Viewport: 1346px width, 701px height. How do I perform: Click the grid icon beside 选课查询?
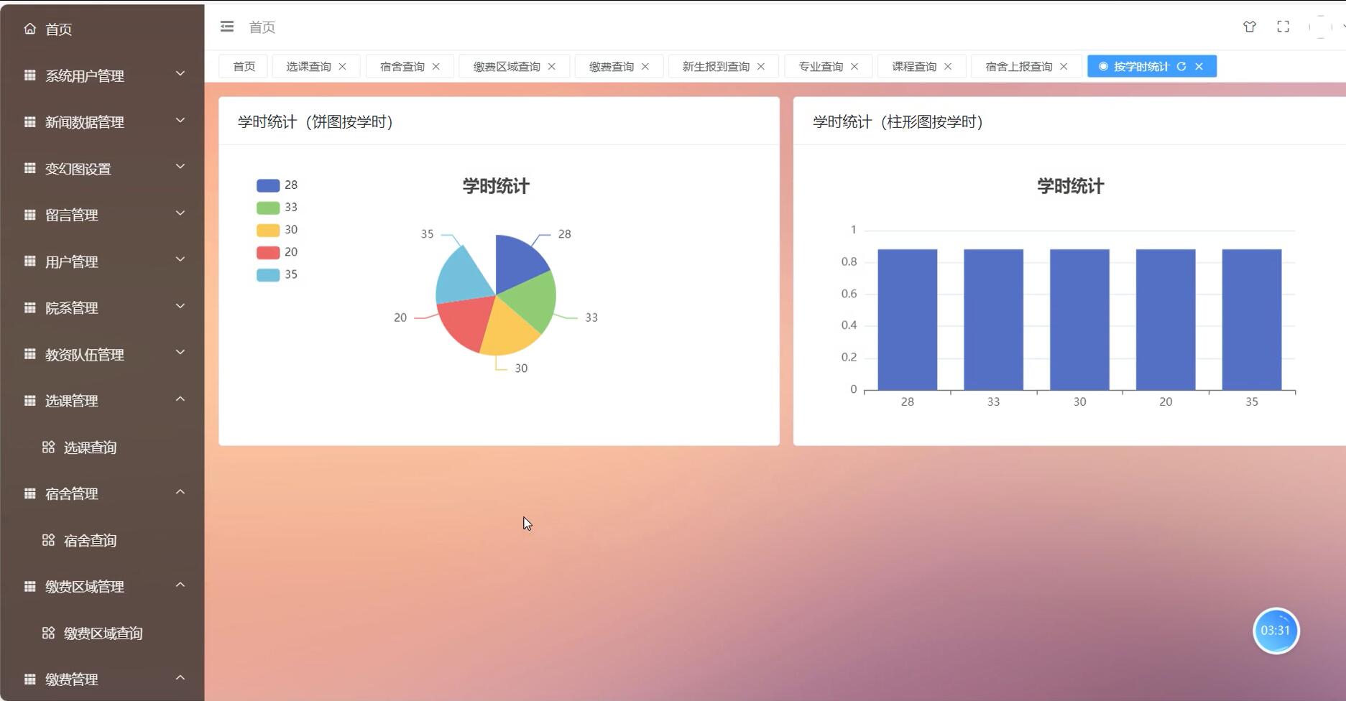point(49,447)
